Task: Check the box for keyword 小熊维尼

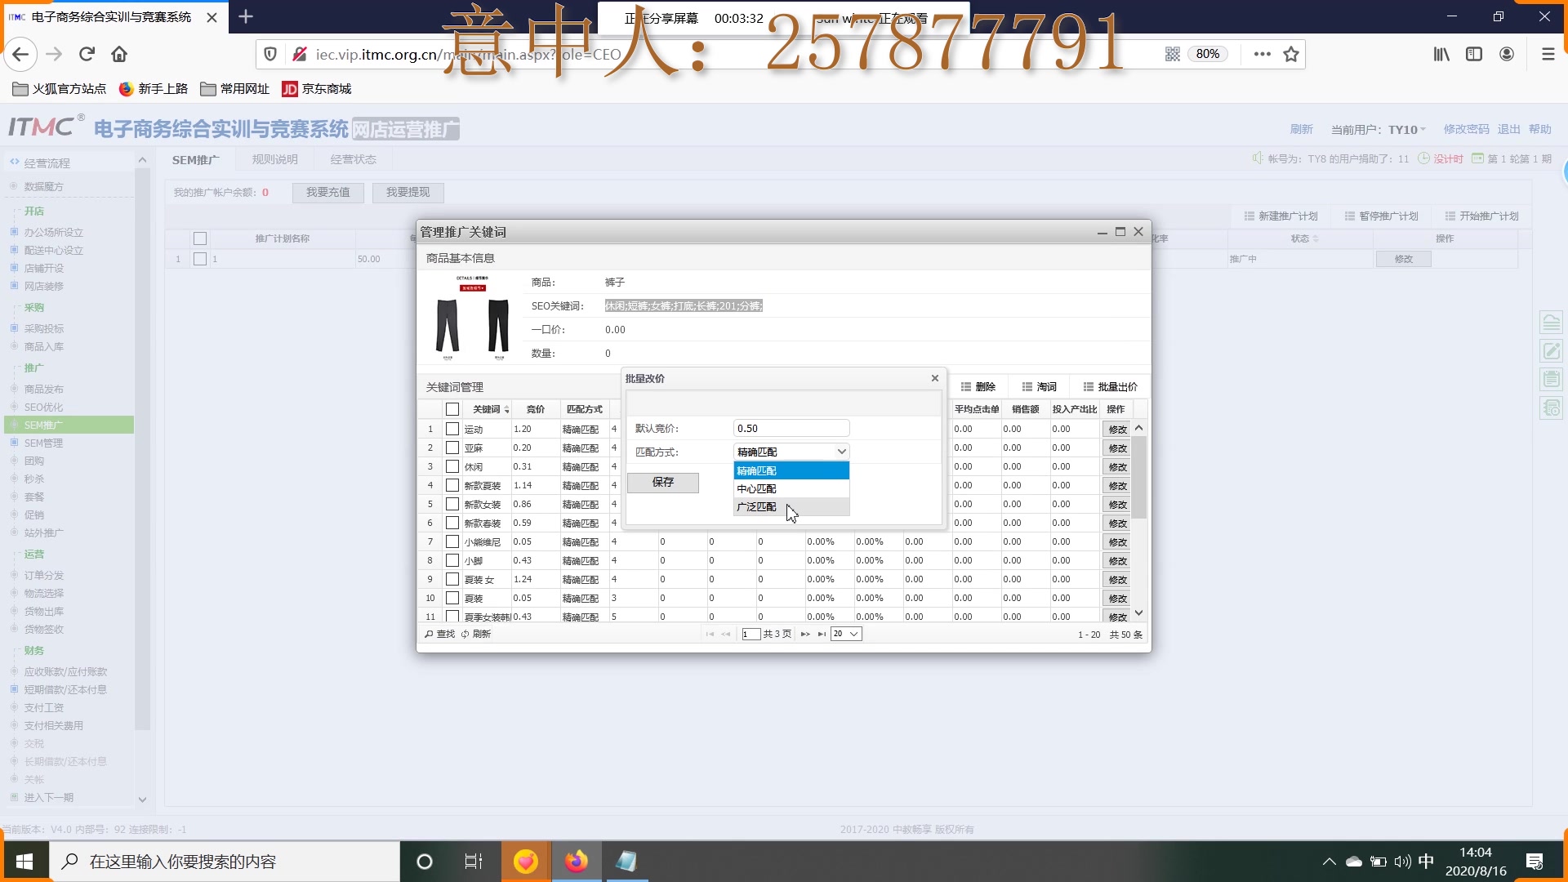Action: point(452,541)
